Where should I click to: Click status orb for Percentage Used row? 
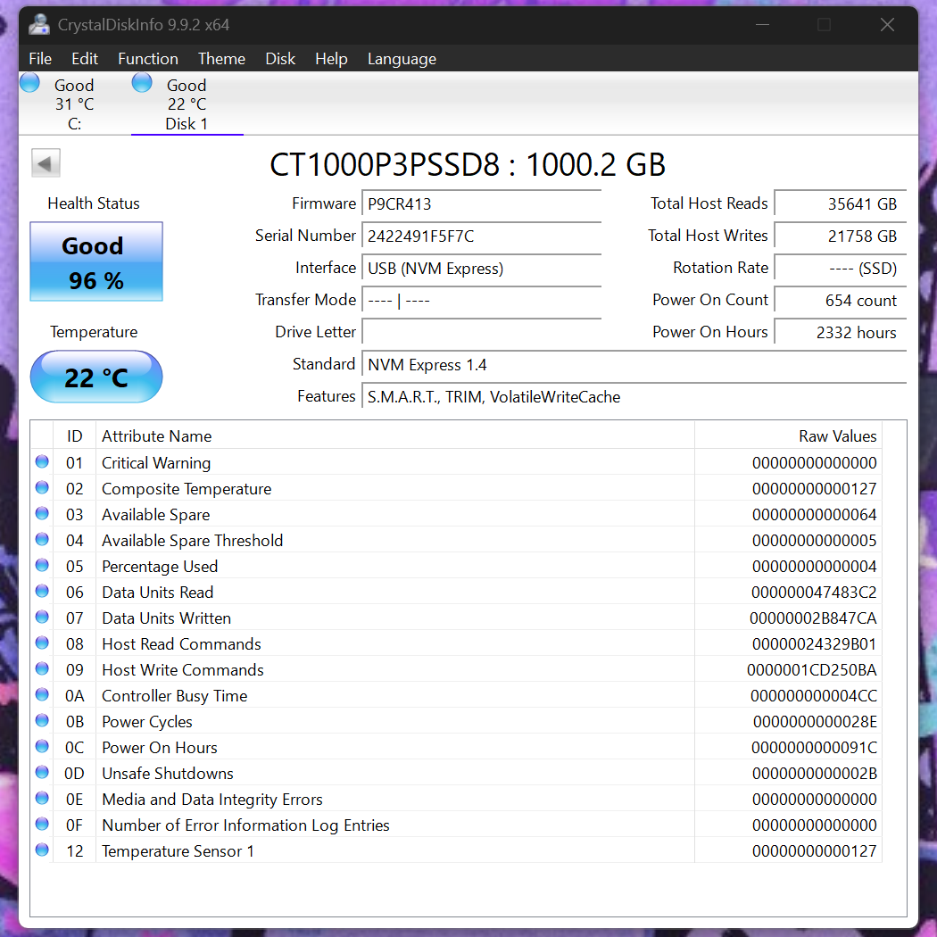[42, 565]
